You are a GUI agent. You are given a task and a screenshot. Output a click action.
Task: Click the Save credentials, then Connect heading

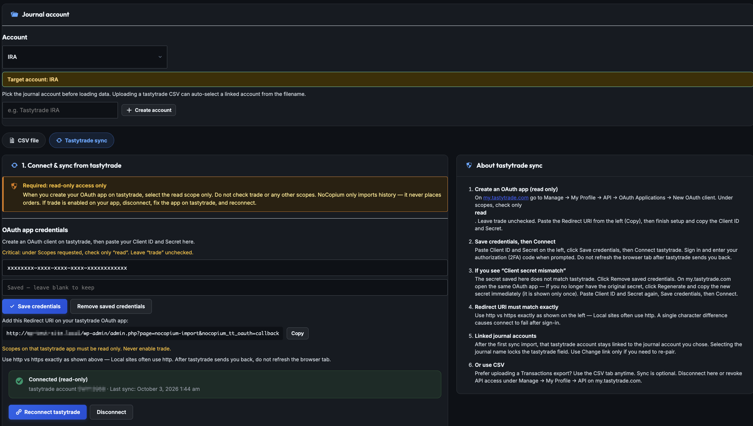pos(515,242)
